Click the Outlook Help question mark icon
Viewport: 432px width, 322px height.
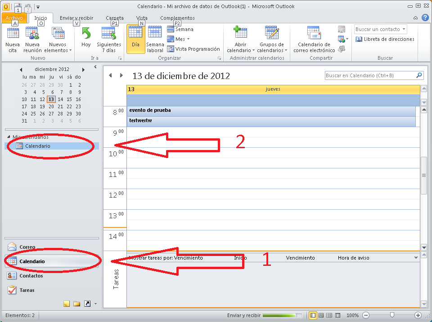[x=425, y=18]
